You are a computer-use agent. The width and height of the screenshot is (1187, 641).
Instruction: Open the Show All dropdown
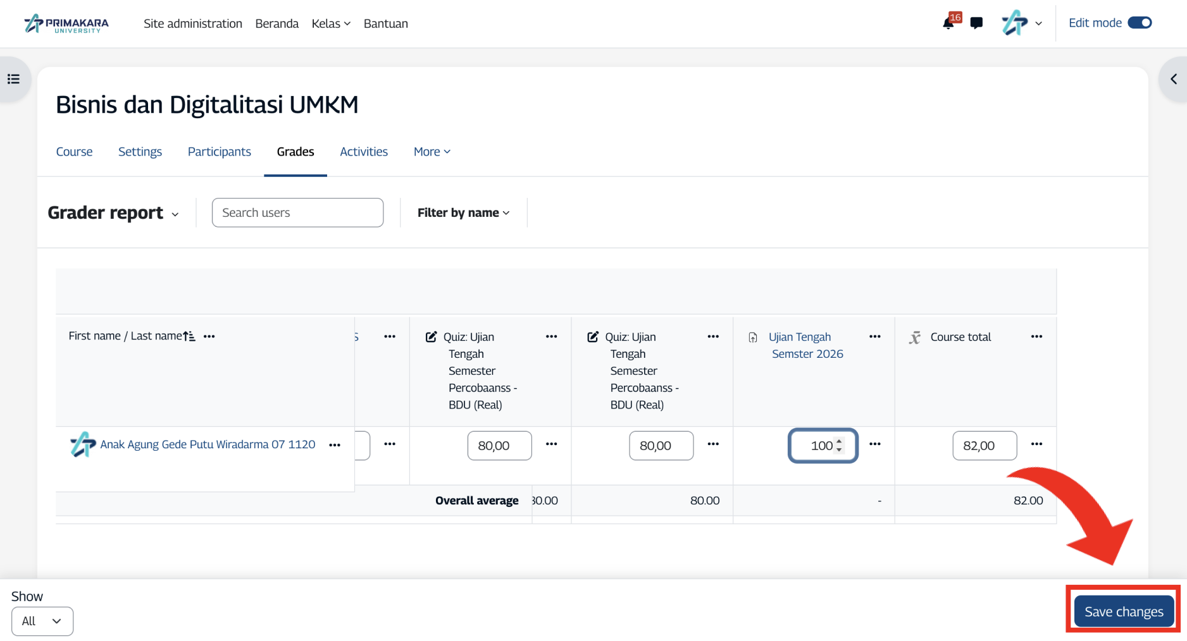point(42,621)
